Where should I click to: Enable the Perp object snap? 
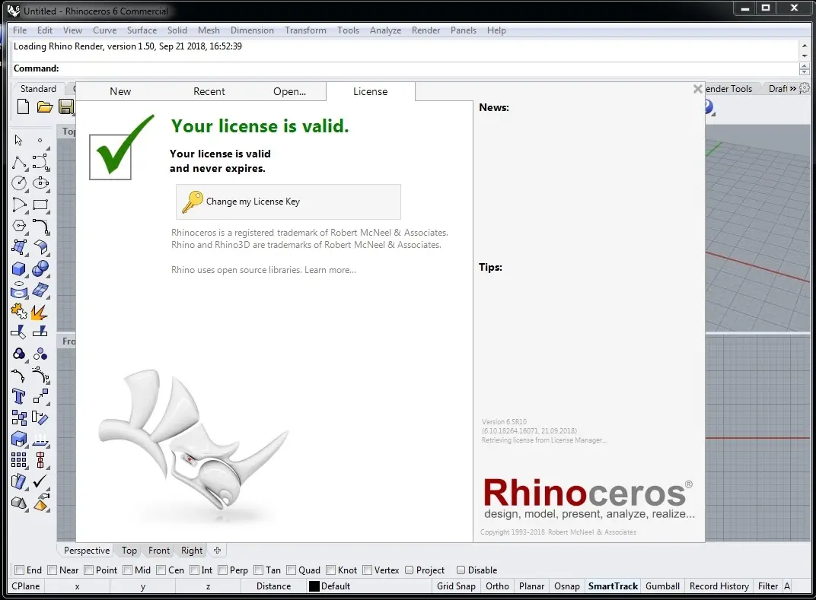223,570
